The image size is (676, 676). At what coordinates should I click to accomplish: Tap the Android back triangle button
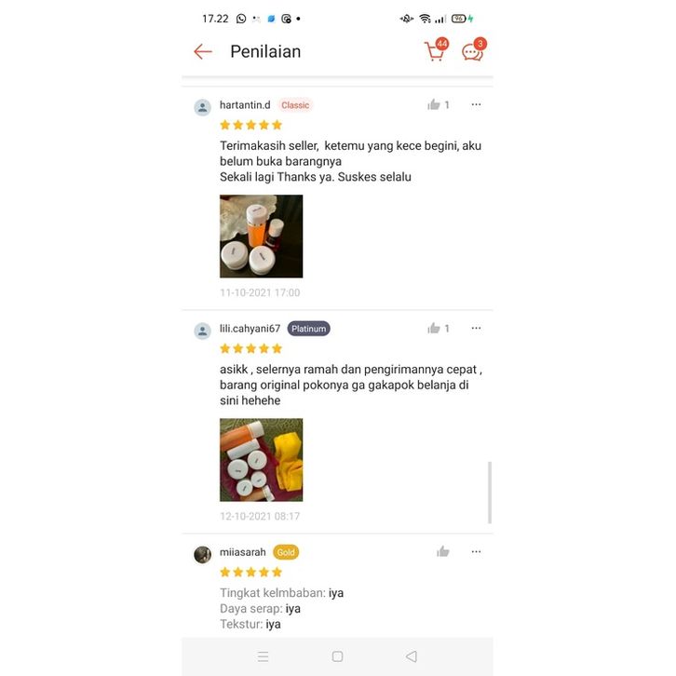click(412, 656)
